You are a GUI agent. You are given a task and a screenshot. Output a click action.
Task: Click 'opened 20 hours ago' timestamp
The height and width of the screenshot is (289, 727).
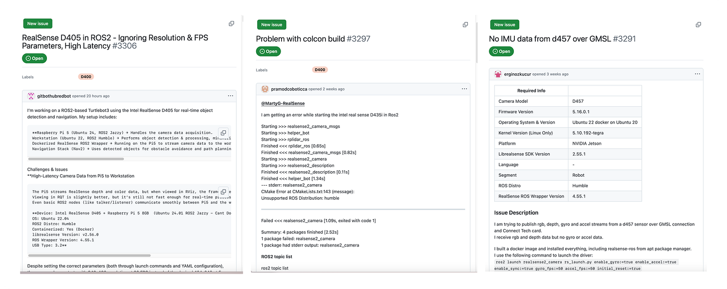(91, 96)
